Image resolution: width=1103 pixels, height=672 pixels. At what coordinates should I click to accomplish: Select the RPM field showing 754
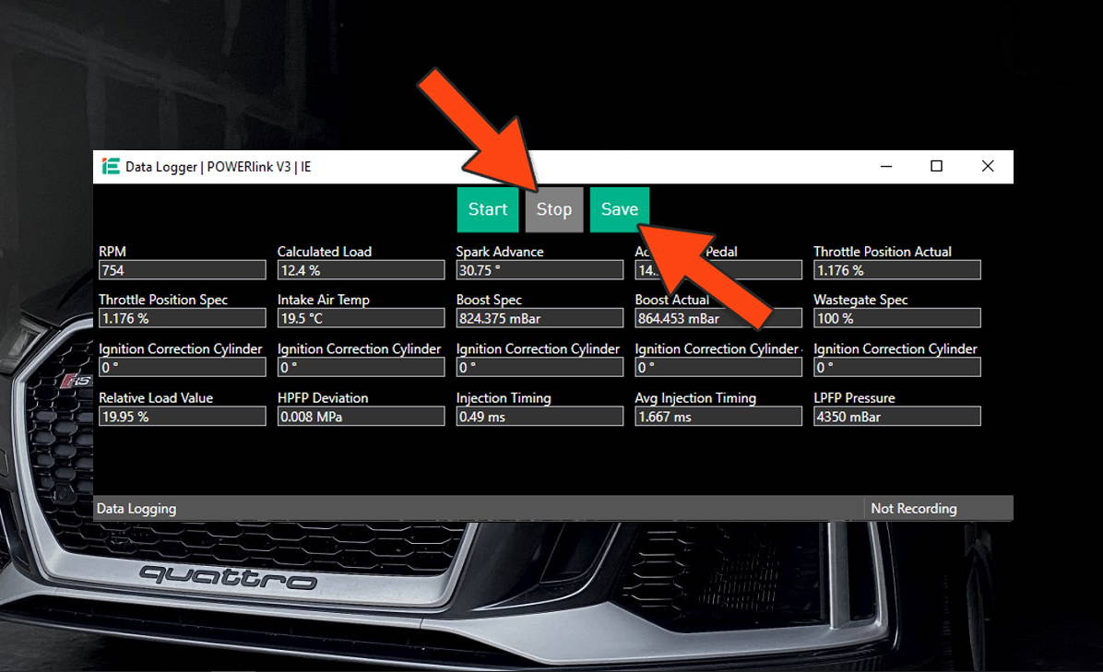coord(183,270)
